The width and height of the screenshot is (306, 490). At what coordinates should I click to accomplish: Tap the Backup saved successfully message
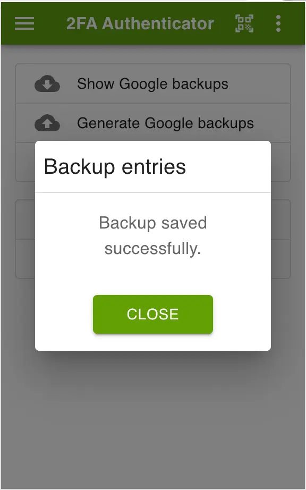pyautogui.click(x=152, y=235)
